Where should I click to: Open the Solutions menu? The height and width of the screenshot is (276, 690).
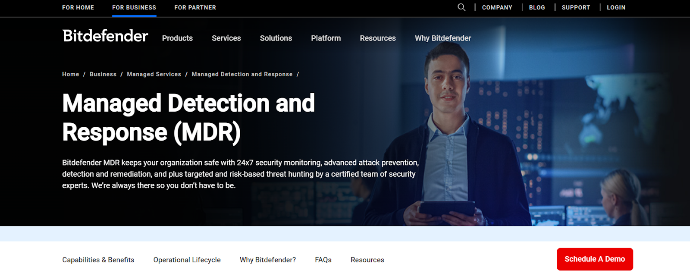(x=276, y=38)
